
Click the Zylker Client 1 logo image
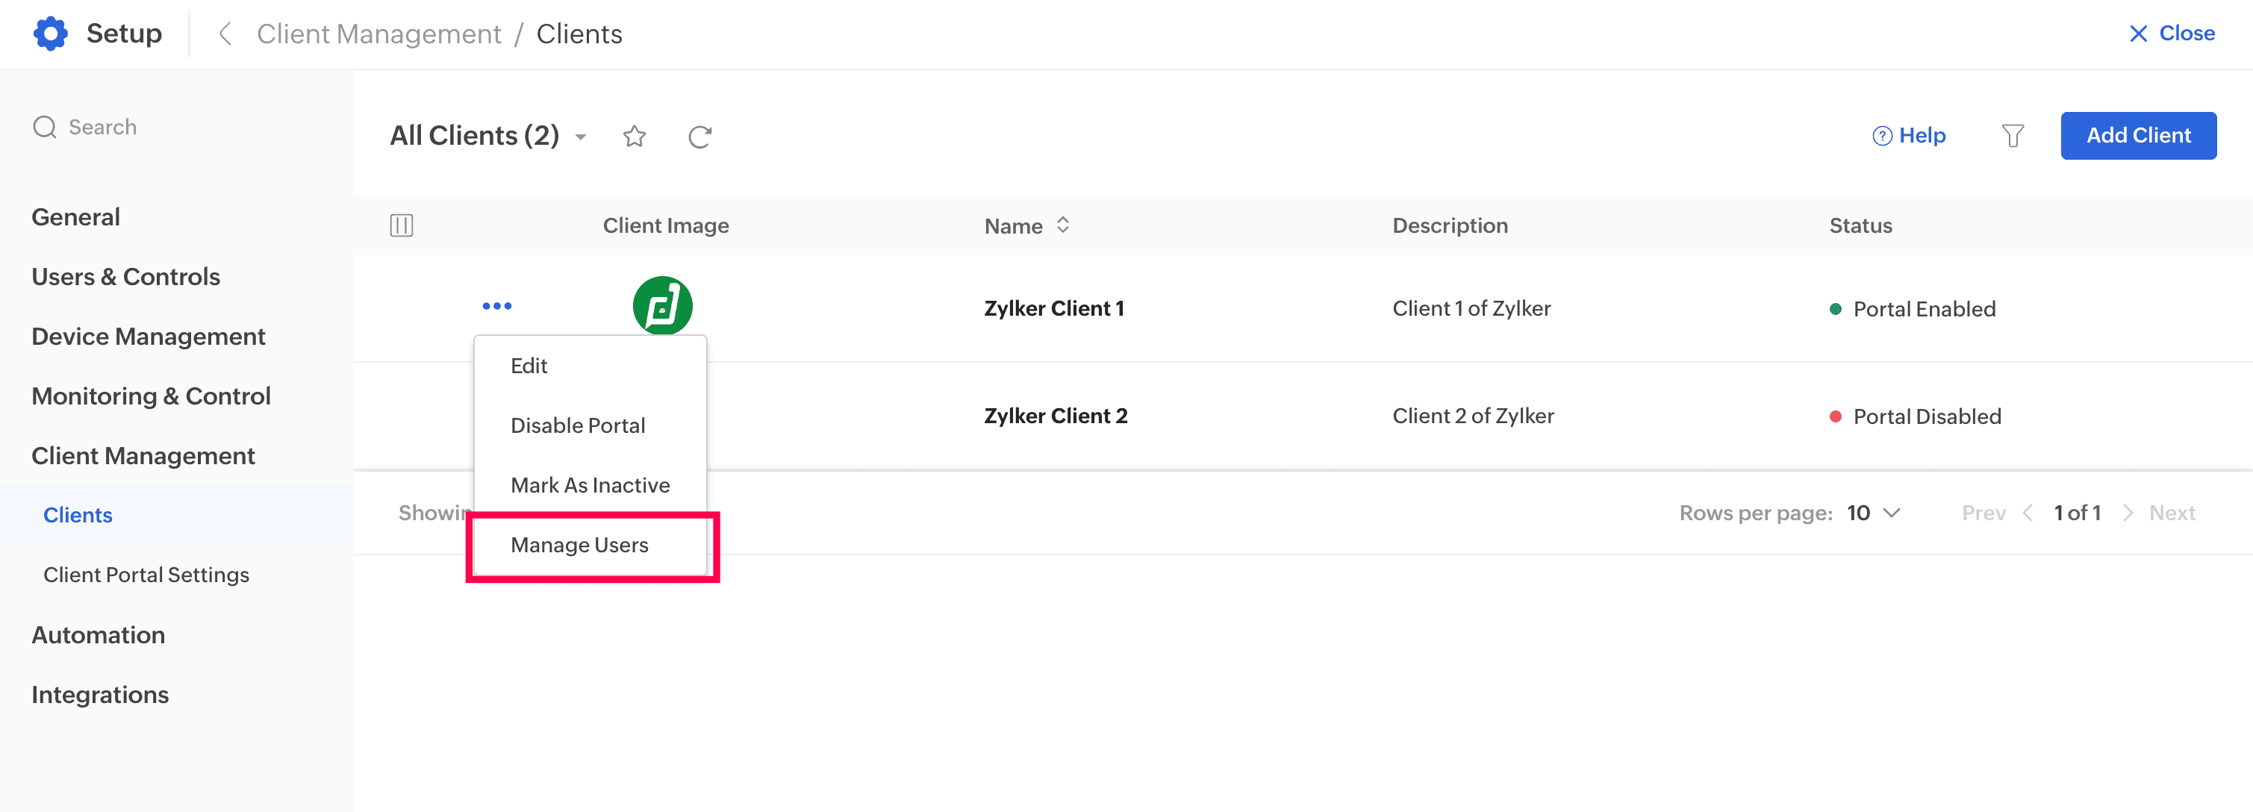point(662,306)
